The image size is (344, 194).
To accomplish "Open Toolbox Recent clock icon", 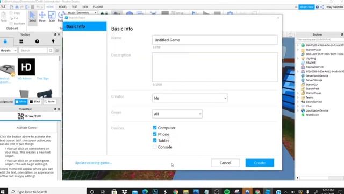I will click(37, 41).
